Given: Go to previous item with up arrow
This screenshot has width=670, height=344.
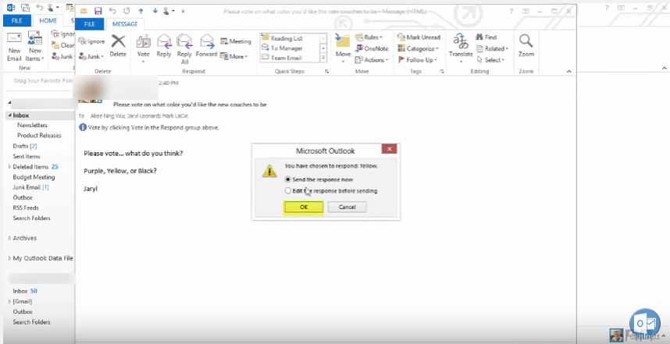Looking at the screenshot, I should tap(141, 11).
